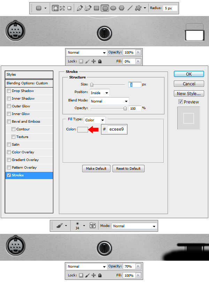Select the Ellipse shape tool
Viewport: 209px width, 283px height.
coord(113,8)
